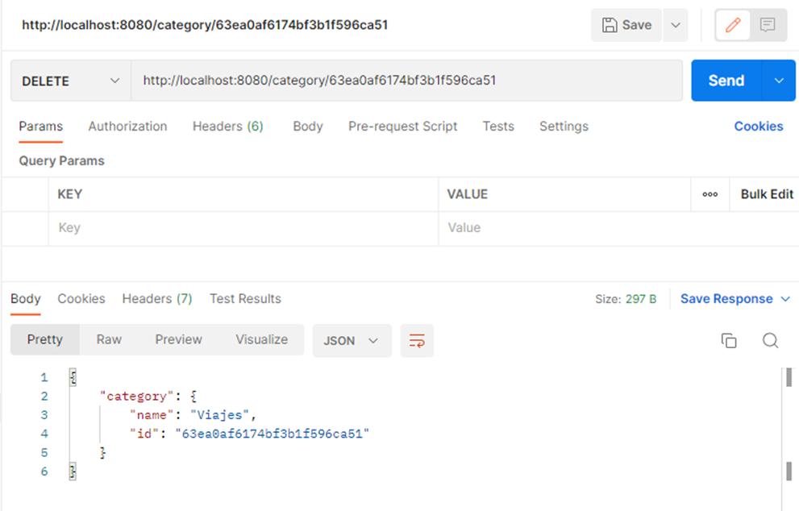Open the comments icon
The height and width of the screenshot is (511, 799).
click(x=768, y=25)
